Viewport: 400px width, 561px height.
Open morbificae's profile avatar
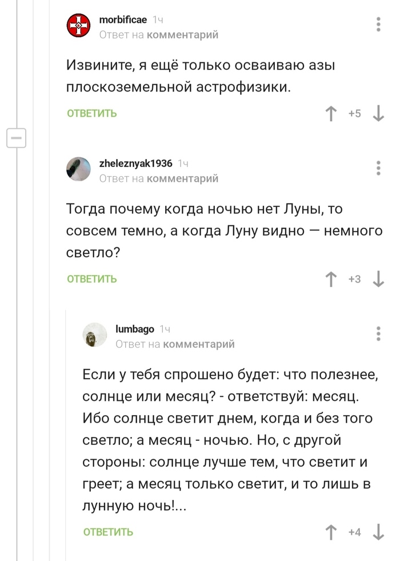pos(79,26)
